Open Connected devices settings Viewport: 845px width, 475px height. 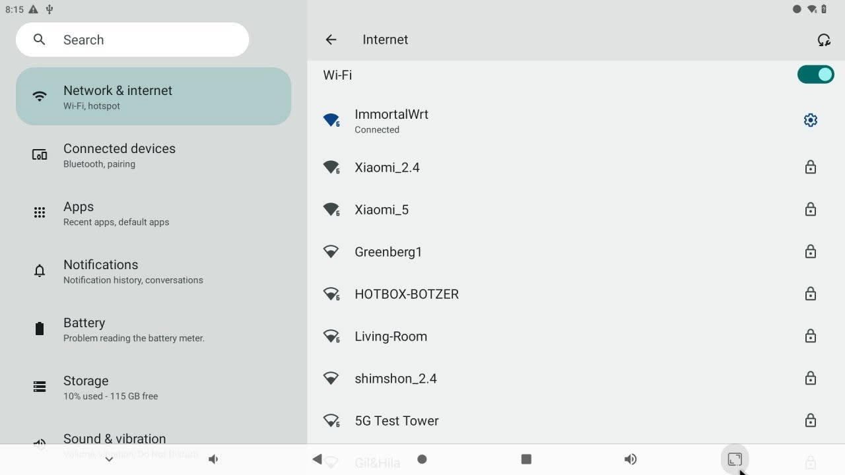153,155
